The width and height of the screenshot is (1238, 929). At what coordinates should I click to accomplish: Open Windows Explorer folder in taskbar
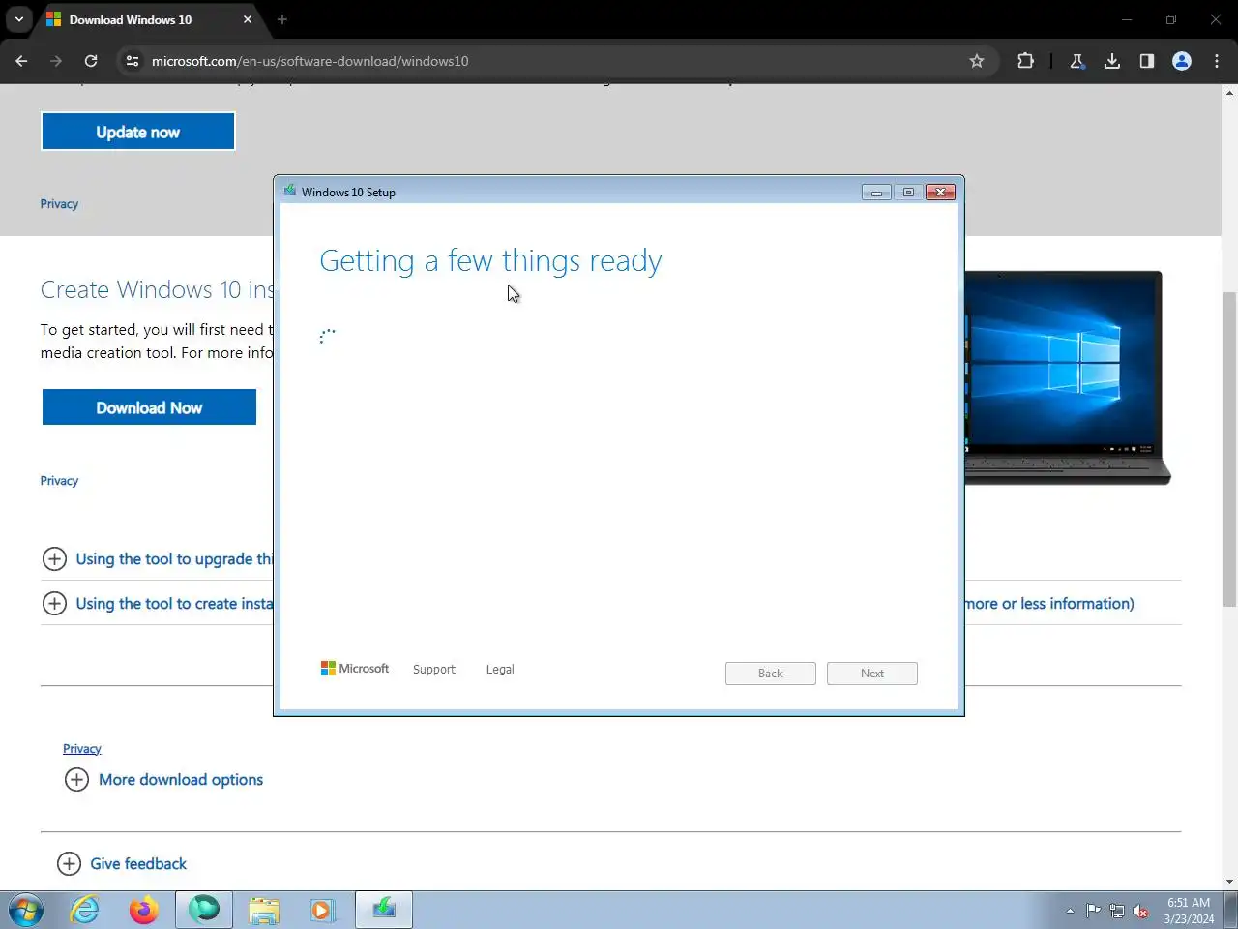point(263,911)
